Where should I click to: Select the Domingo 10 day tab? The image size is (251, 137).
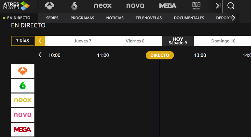tap(223, 41)
